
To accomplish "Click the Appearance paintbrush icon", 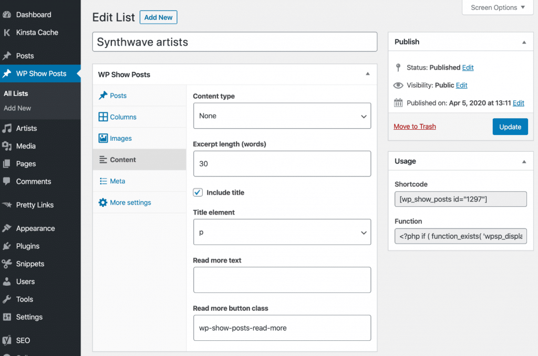I will tap(7, 228).
